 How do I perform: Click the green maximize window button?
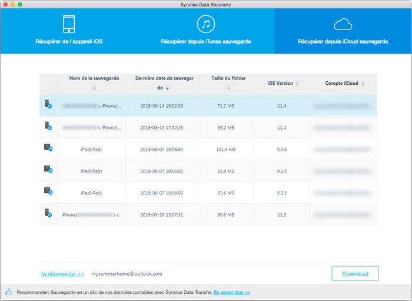coord(20,5)
